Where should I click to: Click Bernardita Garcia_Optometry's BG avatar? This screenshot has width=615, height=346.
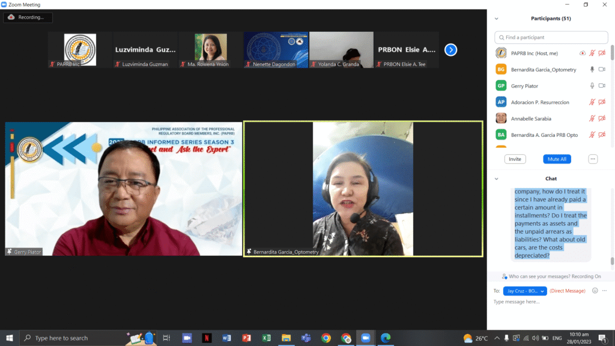501,70
